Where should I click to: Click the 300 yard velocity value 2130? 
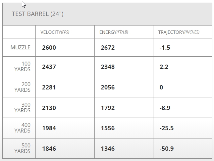49,108
